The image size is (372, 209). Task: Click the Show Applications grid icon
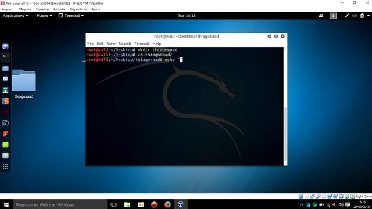click(5, 167)
